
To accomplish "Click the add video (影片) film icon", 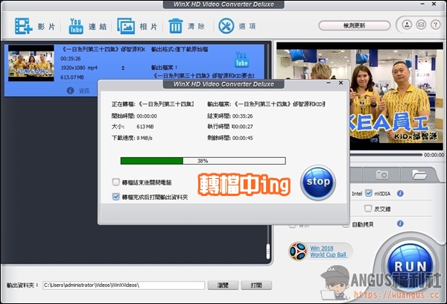I will (23, 26).
